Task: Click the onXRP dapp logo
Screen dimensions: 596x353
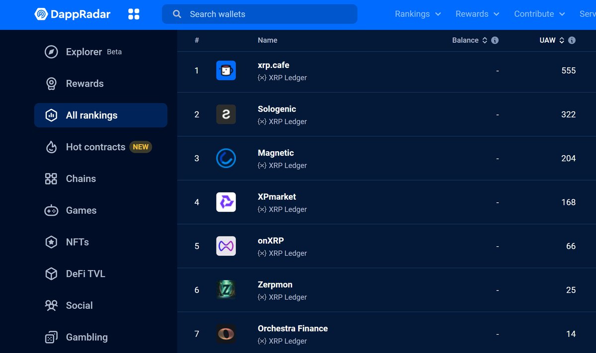Action: [226, 246]
